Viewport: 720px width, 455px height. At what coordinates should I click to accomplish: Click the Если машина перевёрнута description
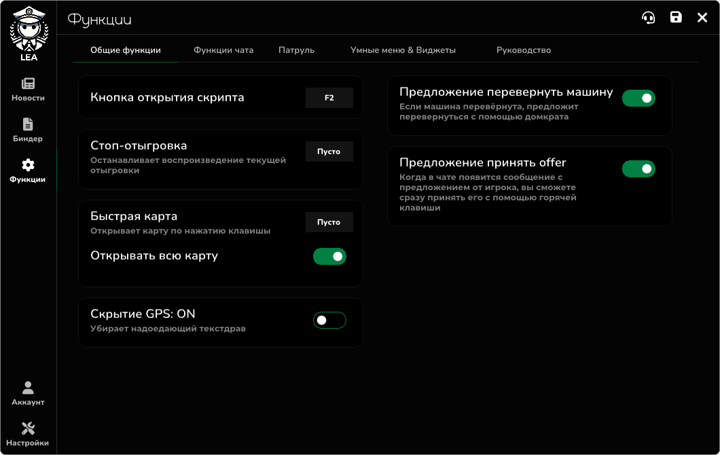[489, 111]
